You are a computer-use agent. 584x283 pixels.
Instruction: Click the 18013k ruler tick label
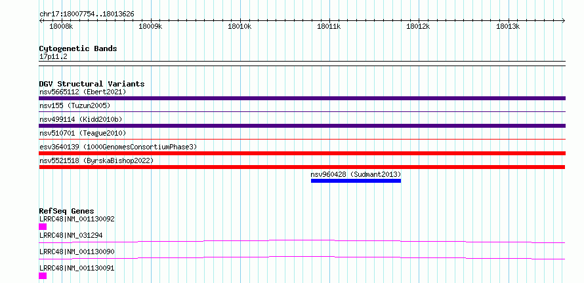508,26
